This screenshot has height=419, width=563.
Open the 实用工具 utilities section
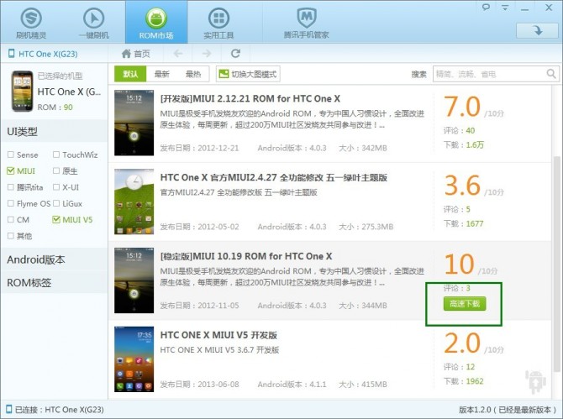(218, 22)
